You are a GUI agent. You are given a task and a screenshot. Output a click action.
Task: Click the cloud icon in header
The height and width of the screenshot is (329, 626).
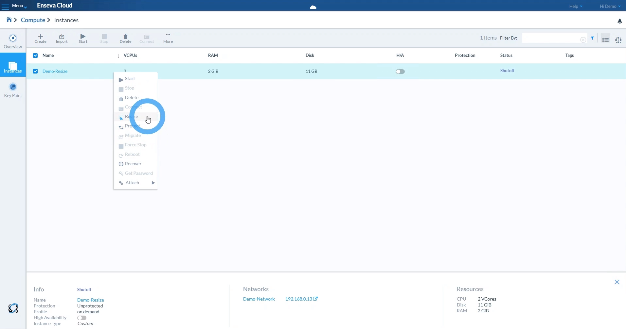pyautogui.click(x=313, y=7)
